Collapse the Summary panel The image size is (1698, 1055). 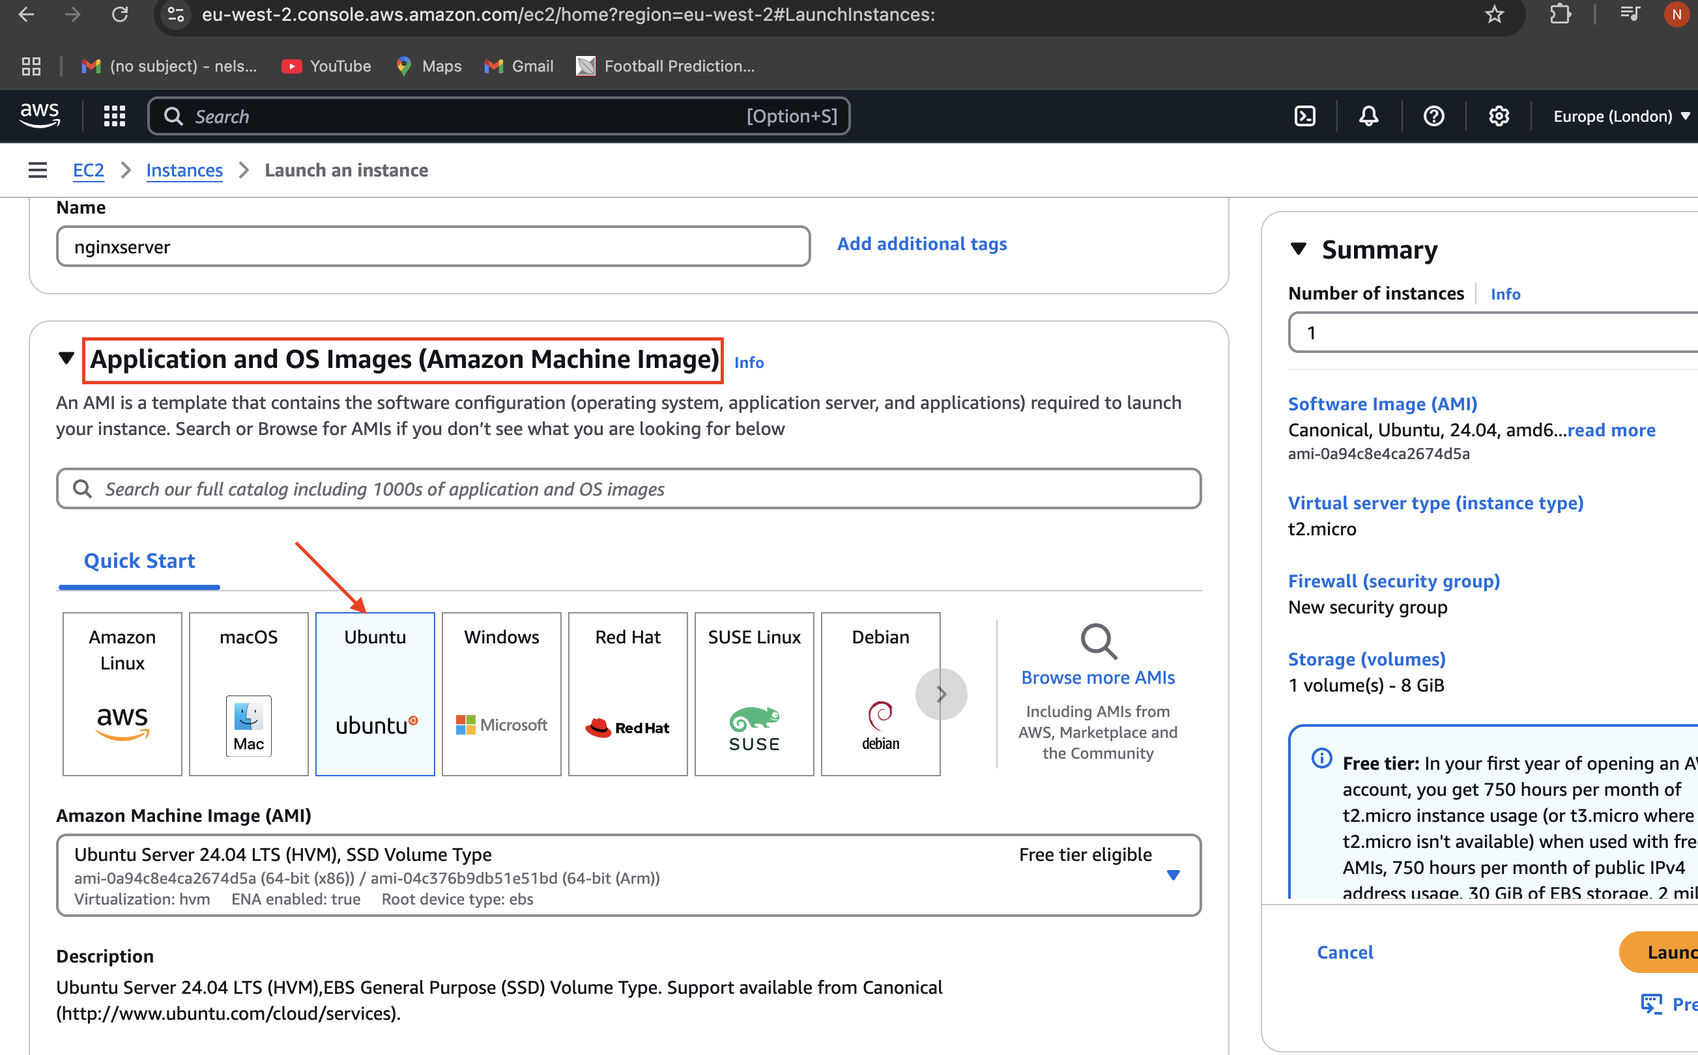1299,248
